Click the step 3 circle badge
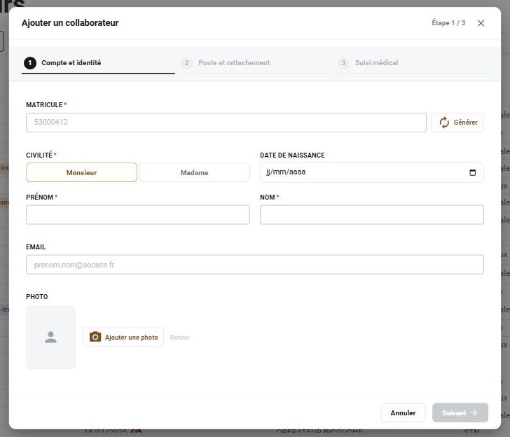The height and width of the screenshot is (437, 510). pyautogui.click(x=343, y=63)
